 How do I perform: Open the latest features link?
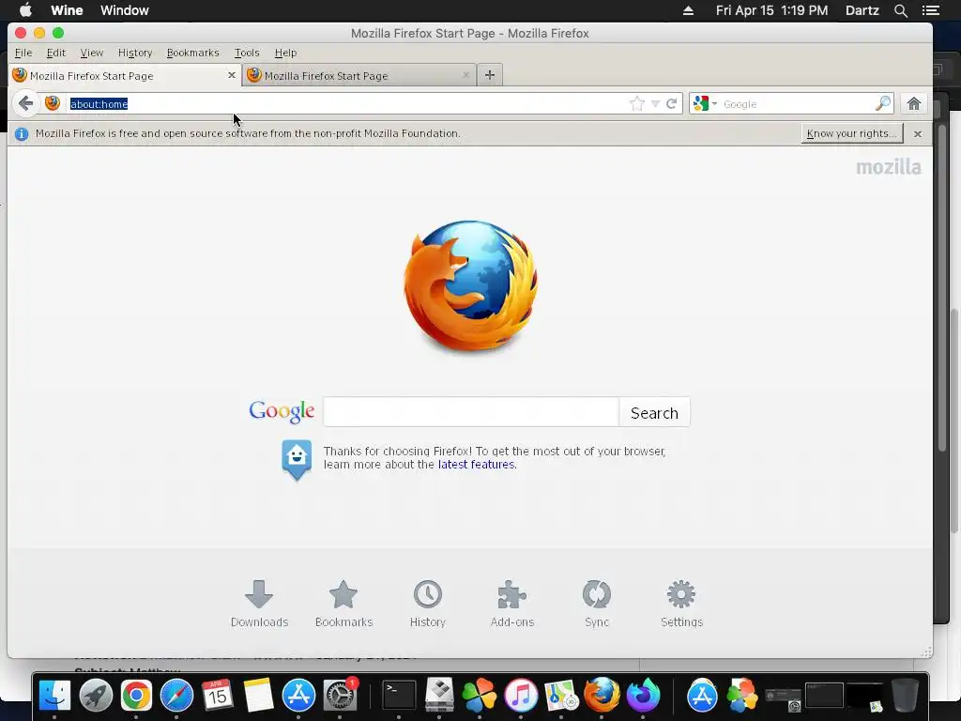pyautogui.click(x=476, y=465)
